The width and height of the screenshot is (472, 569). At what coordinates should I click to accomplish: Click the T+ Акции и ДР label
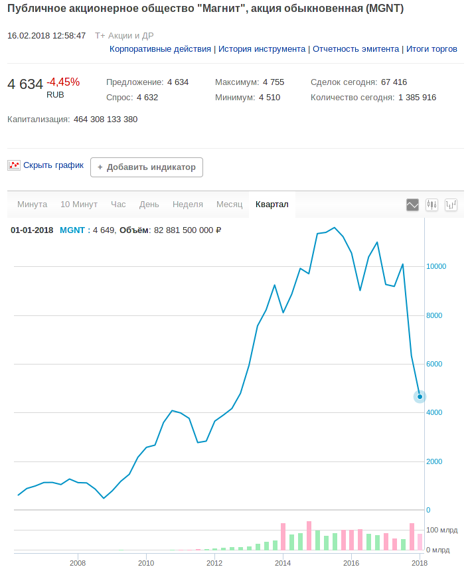pyautogui.click(x=124, y=36)
